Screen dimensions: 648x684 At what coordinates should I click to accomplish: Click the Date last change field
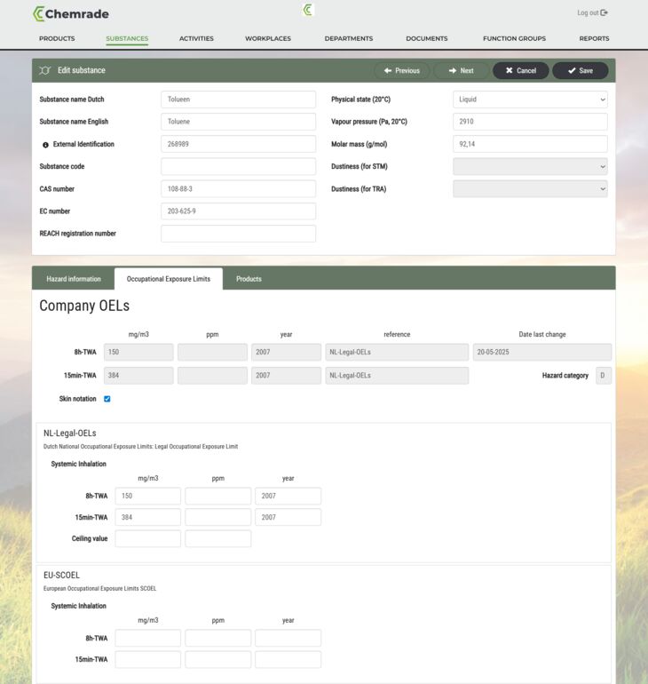click(x=542, y=352)
